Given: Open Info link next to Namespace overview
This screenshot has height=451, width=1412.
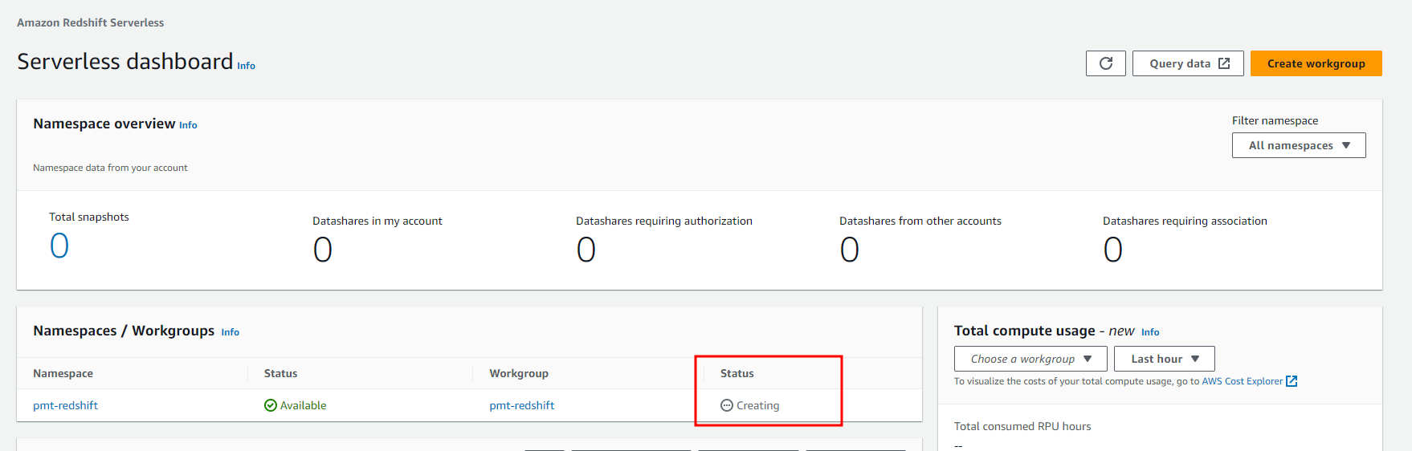Looking at the screenshot, I should click(188, 125).
